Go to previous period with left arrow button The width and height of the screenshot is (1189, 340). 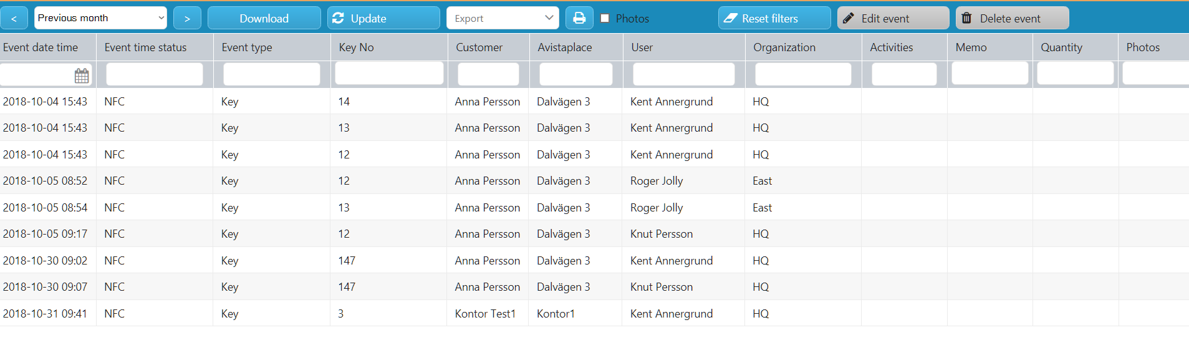point(14,18)
